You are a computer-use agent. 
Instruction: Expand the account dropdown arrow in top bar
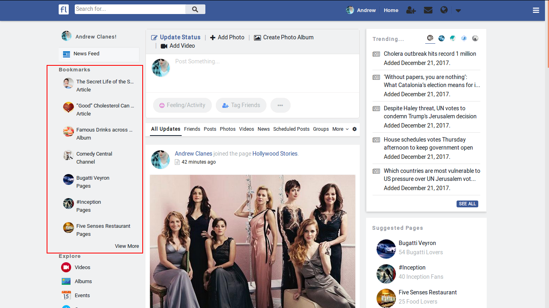tap(458, 10)
